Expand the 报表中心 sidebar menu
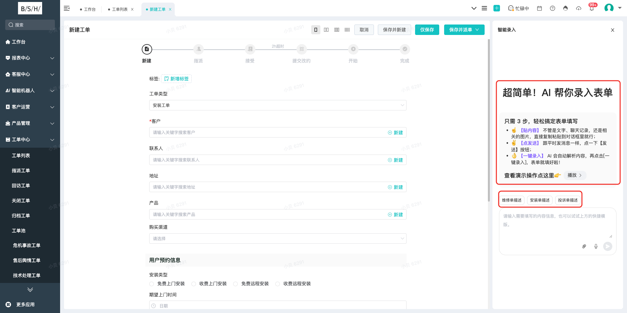627x313 pixels. click(x=30, y=58)
